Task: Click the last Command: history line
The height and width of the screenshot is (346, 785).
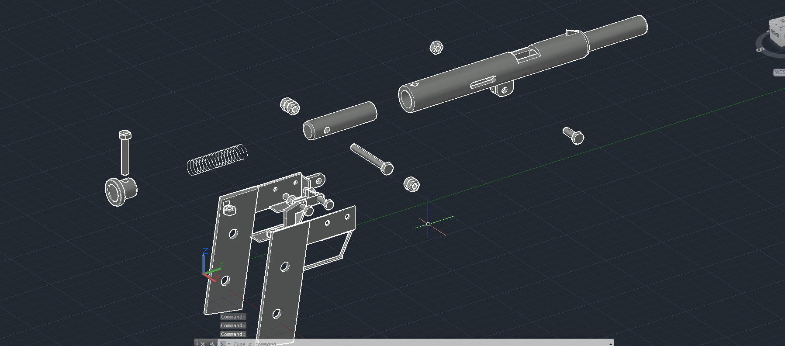Action: tap(233, 334)
